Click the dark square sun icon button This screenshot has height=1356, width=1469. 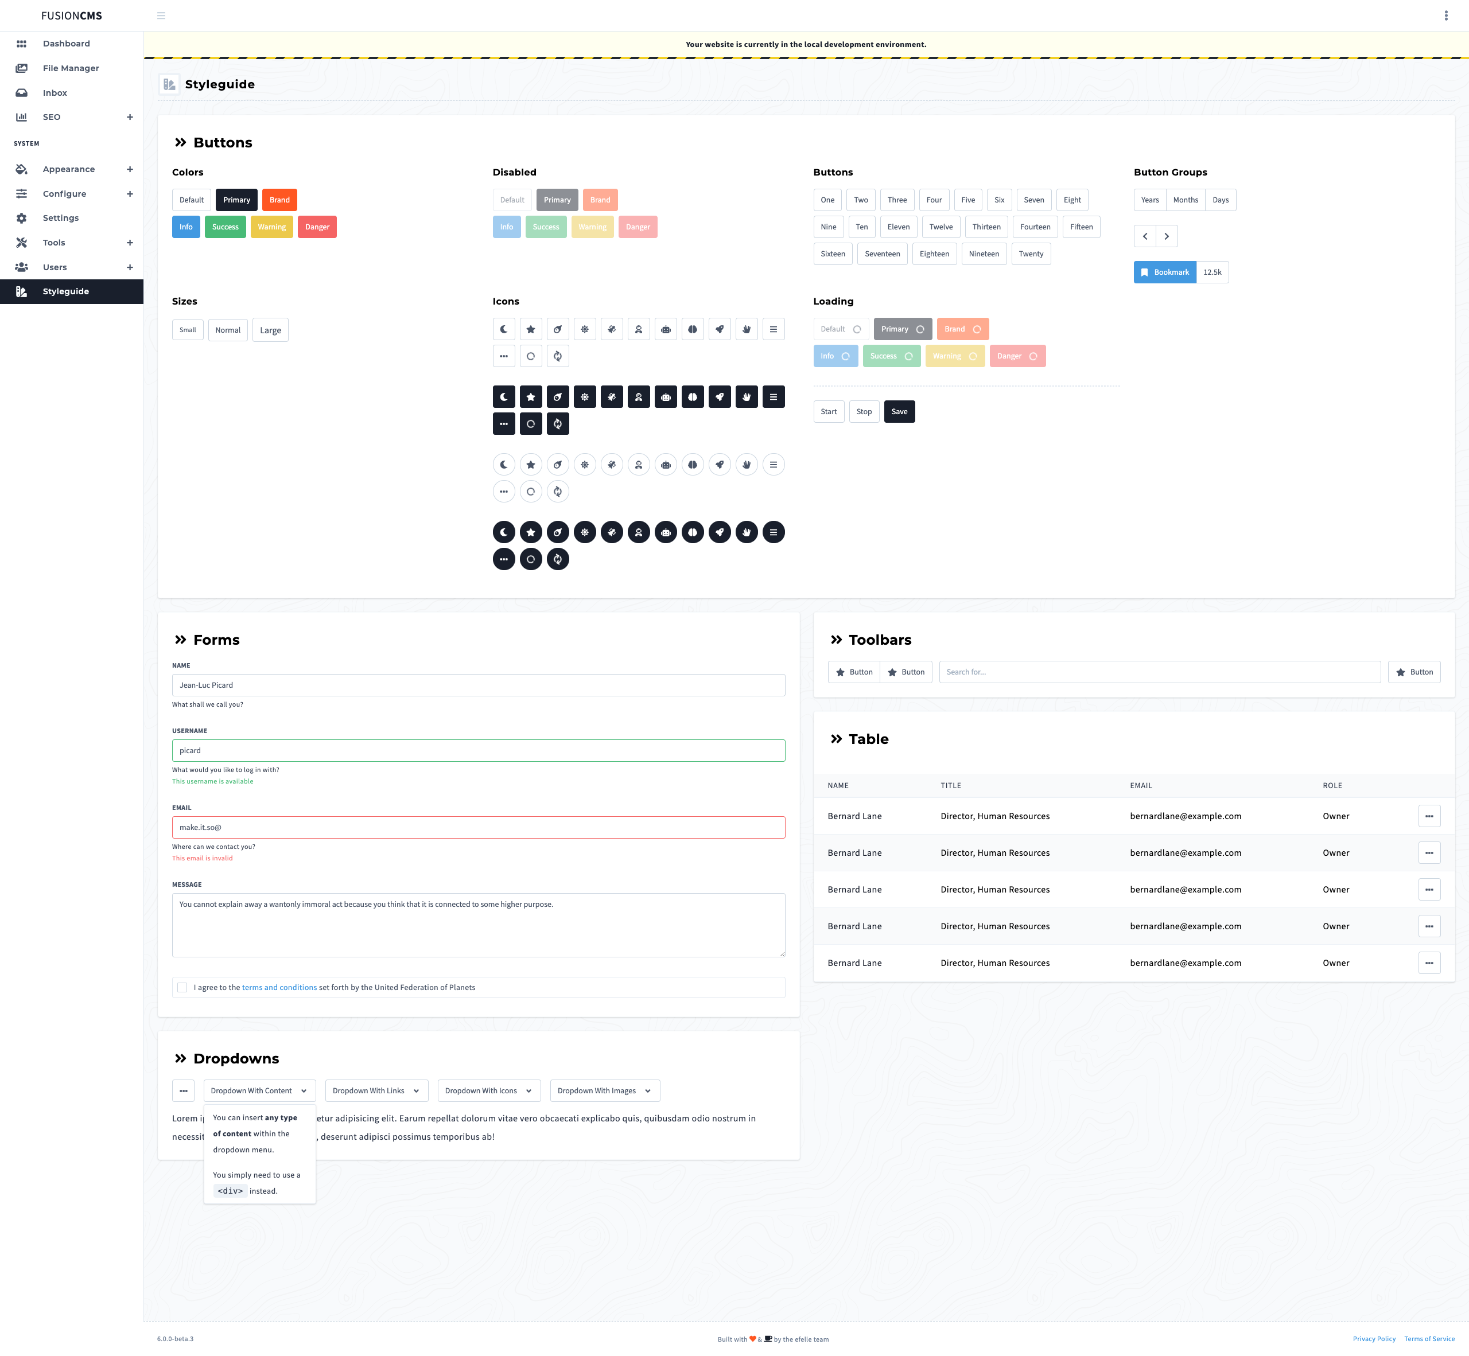pyautogui.click(x=584, y=397)
